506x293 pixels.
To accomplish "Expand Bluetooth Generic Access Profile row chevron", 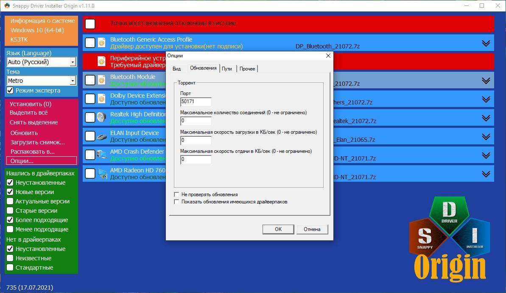I will (486, 43).
